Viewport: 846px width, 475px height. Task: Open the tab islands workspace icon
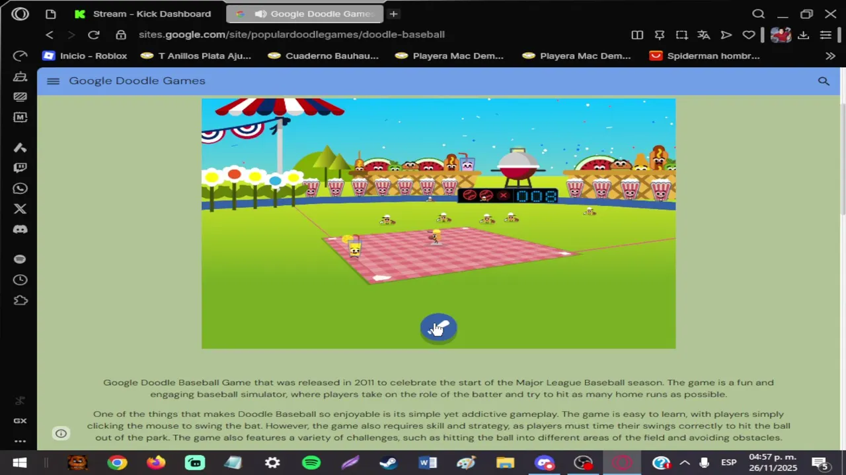coord(51,14)
